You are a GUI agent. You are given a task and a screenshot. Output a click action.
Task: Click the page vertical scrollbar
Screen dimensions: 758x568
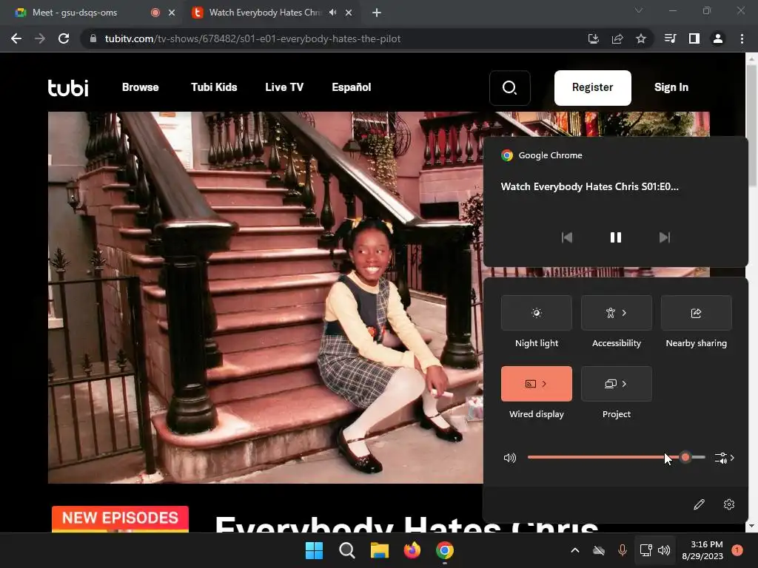pos(751,124)
